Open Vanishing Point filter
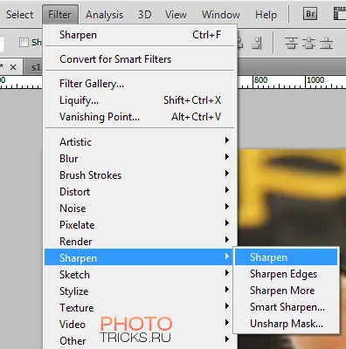346x349 pixels. (x=140, y=117)
